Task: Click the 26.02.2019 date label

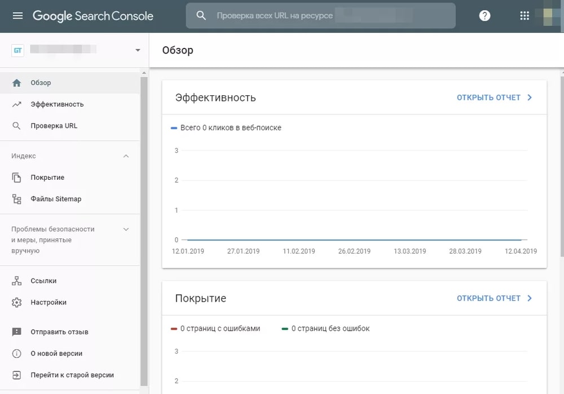Action: coord(354,251)
